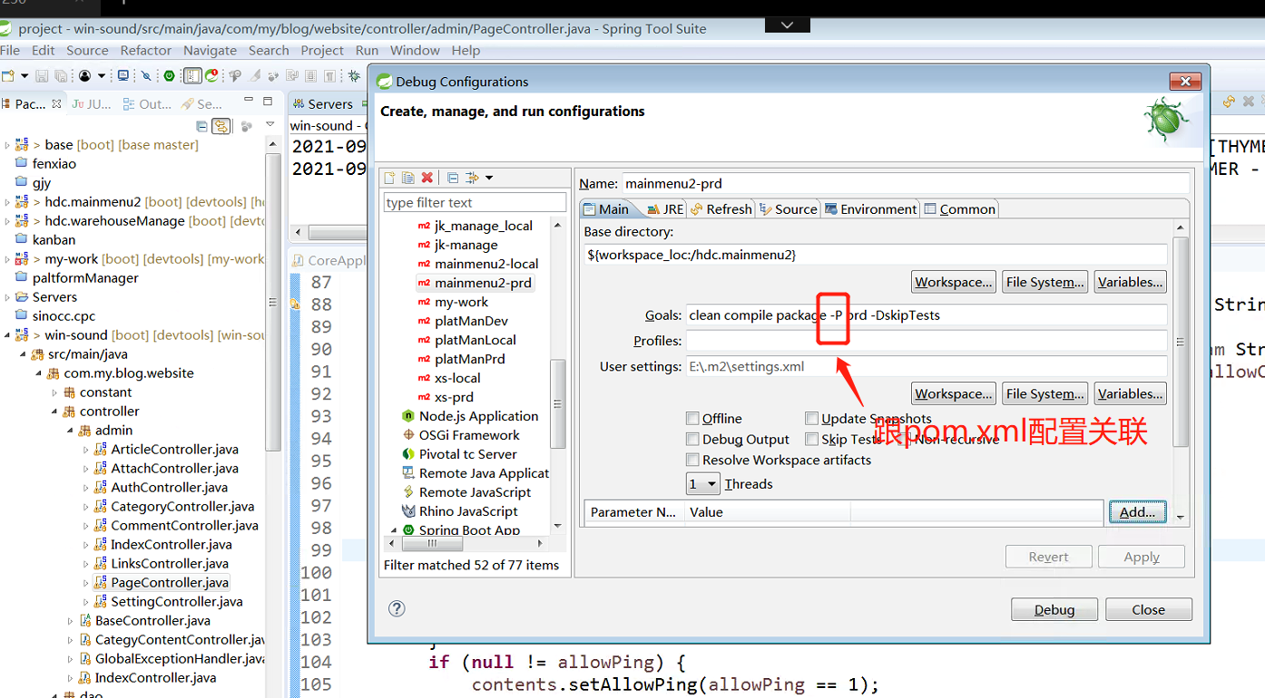The image size is (1265, 698).
Task: Switch to the Source tab
Action: point(789,208)
